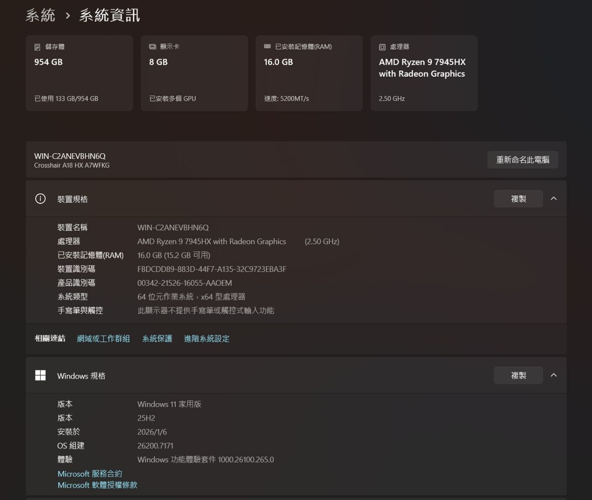592x500 pixels.
Task: Click the info icon next to 裝置規格
Action: click(x=41, y=199)
